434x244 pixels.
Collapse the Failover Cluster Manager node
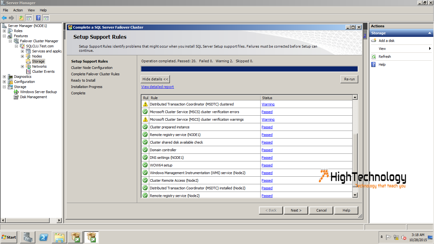click(x=10, y=41)
